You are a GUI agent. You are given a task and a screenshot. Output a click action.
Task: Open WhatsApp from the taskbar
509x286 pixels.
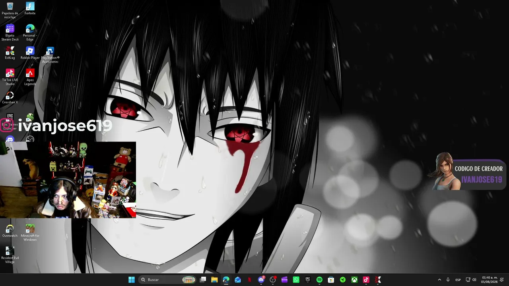click(x=296, y=280)
